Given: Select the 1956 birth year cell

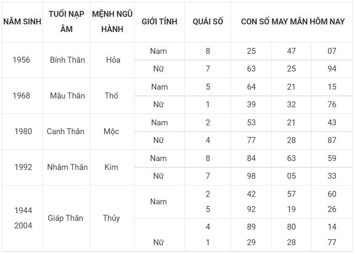Looking at the screenshot, I should 22,60.
